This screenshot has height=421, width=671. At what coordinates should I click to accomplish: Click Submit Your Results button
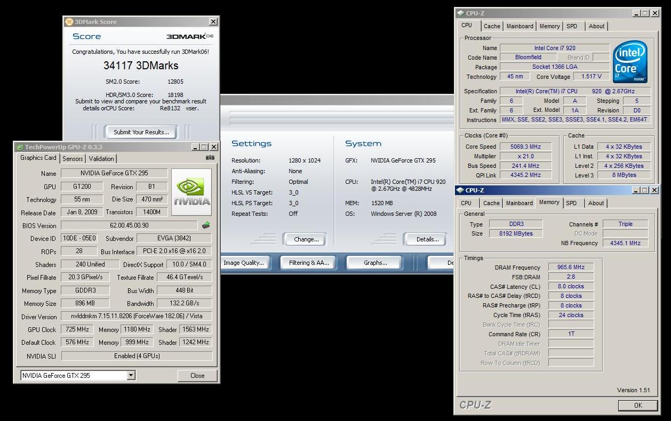(x=141, y=132)
